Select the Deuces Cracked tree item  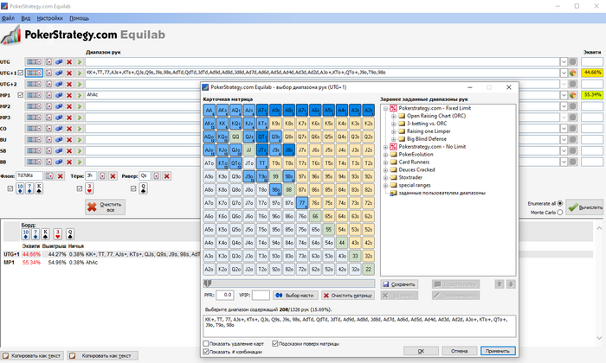(416, 169)
